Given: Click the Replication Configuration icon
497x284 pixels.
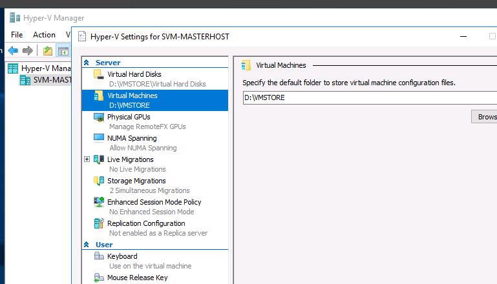Looking at the screenshot, I should (99, 223).
